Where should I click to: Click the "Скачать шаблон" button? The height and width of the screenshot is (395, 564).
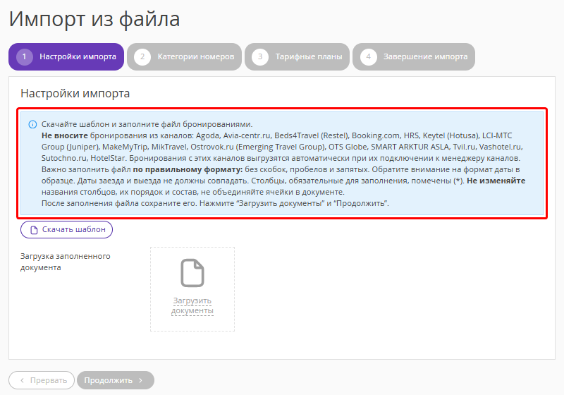tap(66, 229)
